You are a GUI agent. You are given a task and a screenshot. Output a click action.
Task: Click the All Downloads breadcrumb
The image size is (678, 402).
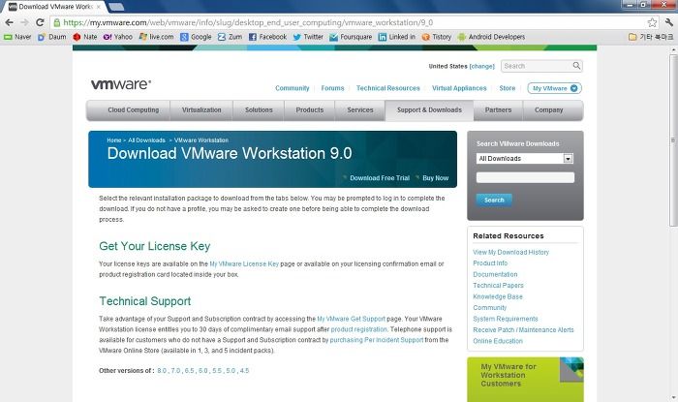pos(146,140)
